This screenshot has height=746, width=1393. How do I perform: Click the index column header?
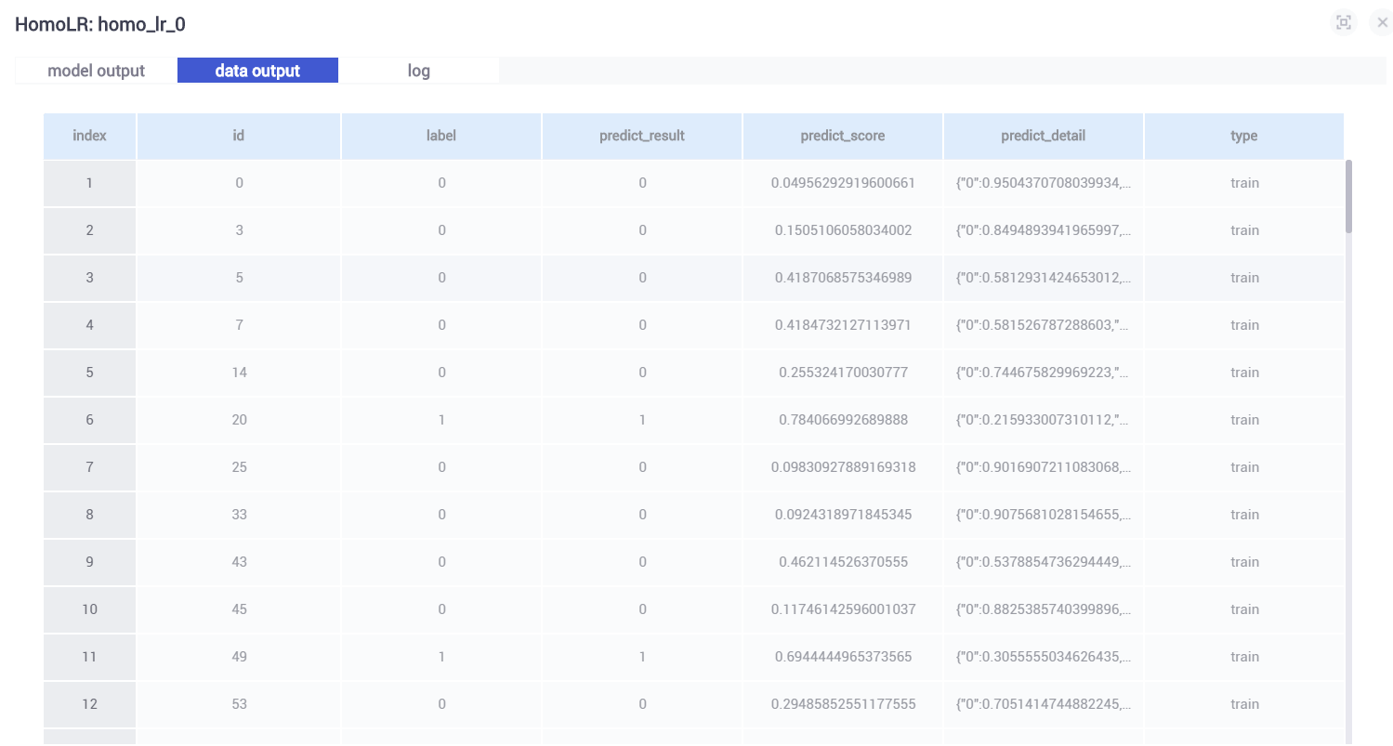[89, 136]
